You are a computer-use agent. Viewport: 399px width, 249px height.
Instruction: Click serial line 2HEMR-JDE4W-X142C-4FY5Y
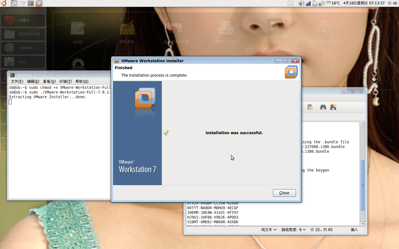pyautogui.click(x=213, y=212)
